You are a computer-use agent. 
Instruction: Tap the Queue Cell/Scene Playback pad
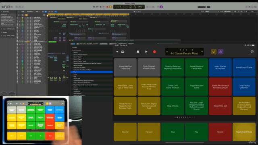tap(173, 87)
